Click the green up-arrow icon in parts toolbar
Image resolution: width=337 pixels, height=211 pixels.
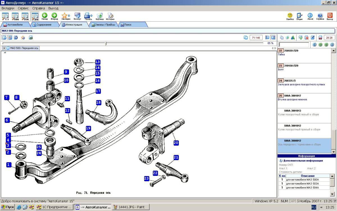[301, 37]
